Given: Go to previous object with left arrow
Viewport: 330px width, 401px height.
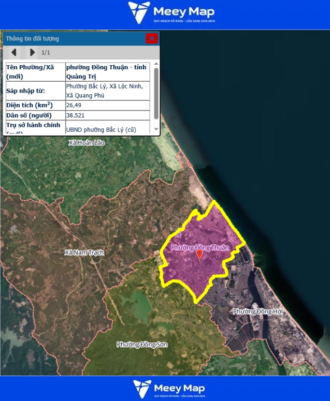Looking at the screenshot, I should pos(14,52).
